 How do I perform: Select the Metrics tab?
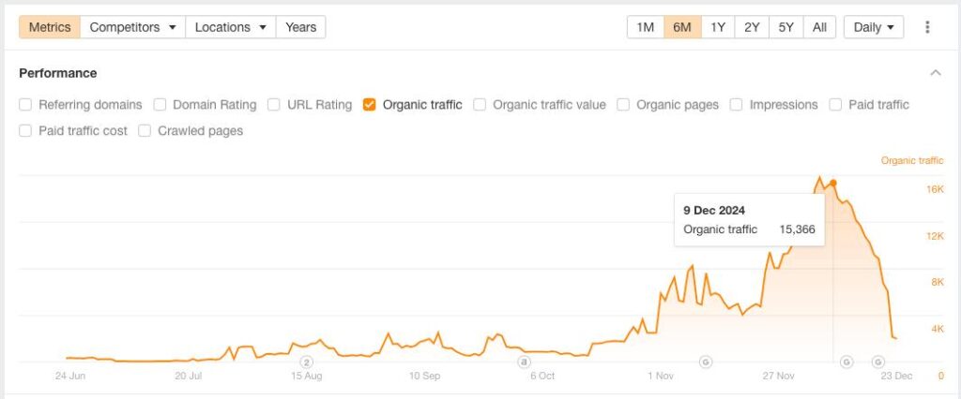50,27
